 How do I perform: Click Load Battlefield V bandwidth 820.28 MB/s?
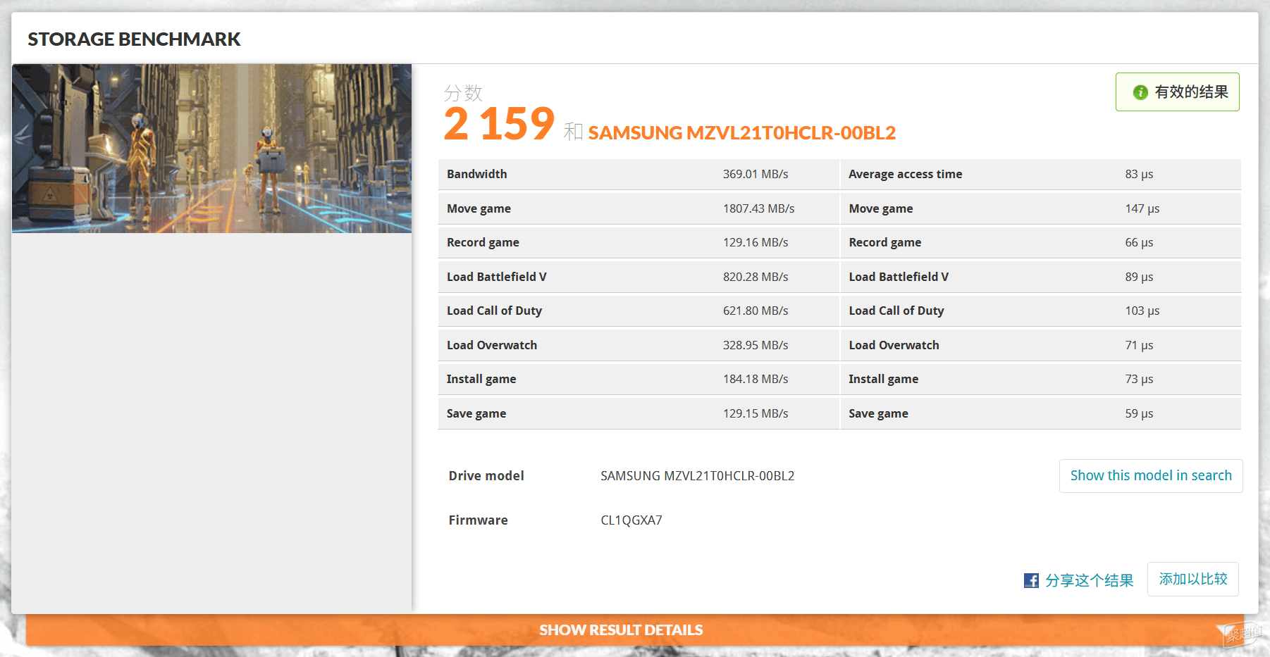click(x=756, y=277)
